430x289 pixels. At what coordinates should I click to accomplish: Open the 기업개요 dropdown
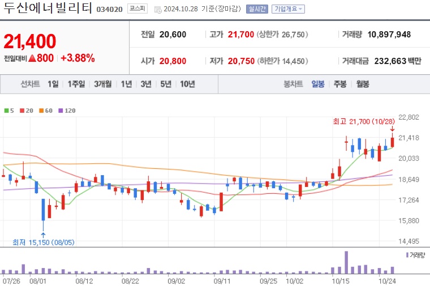tap(288, 9)
